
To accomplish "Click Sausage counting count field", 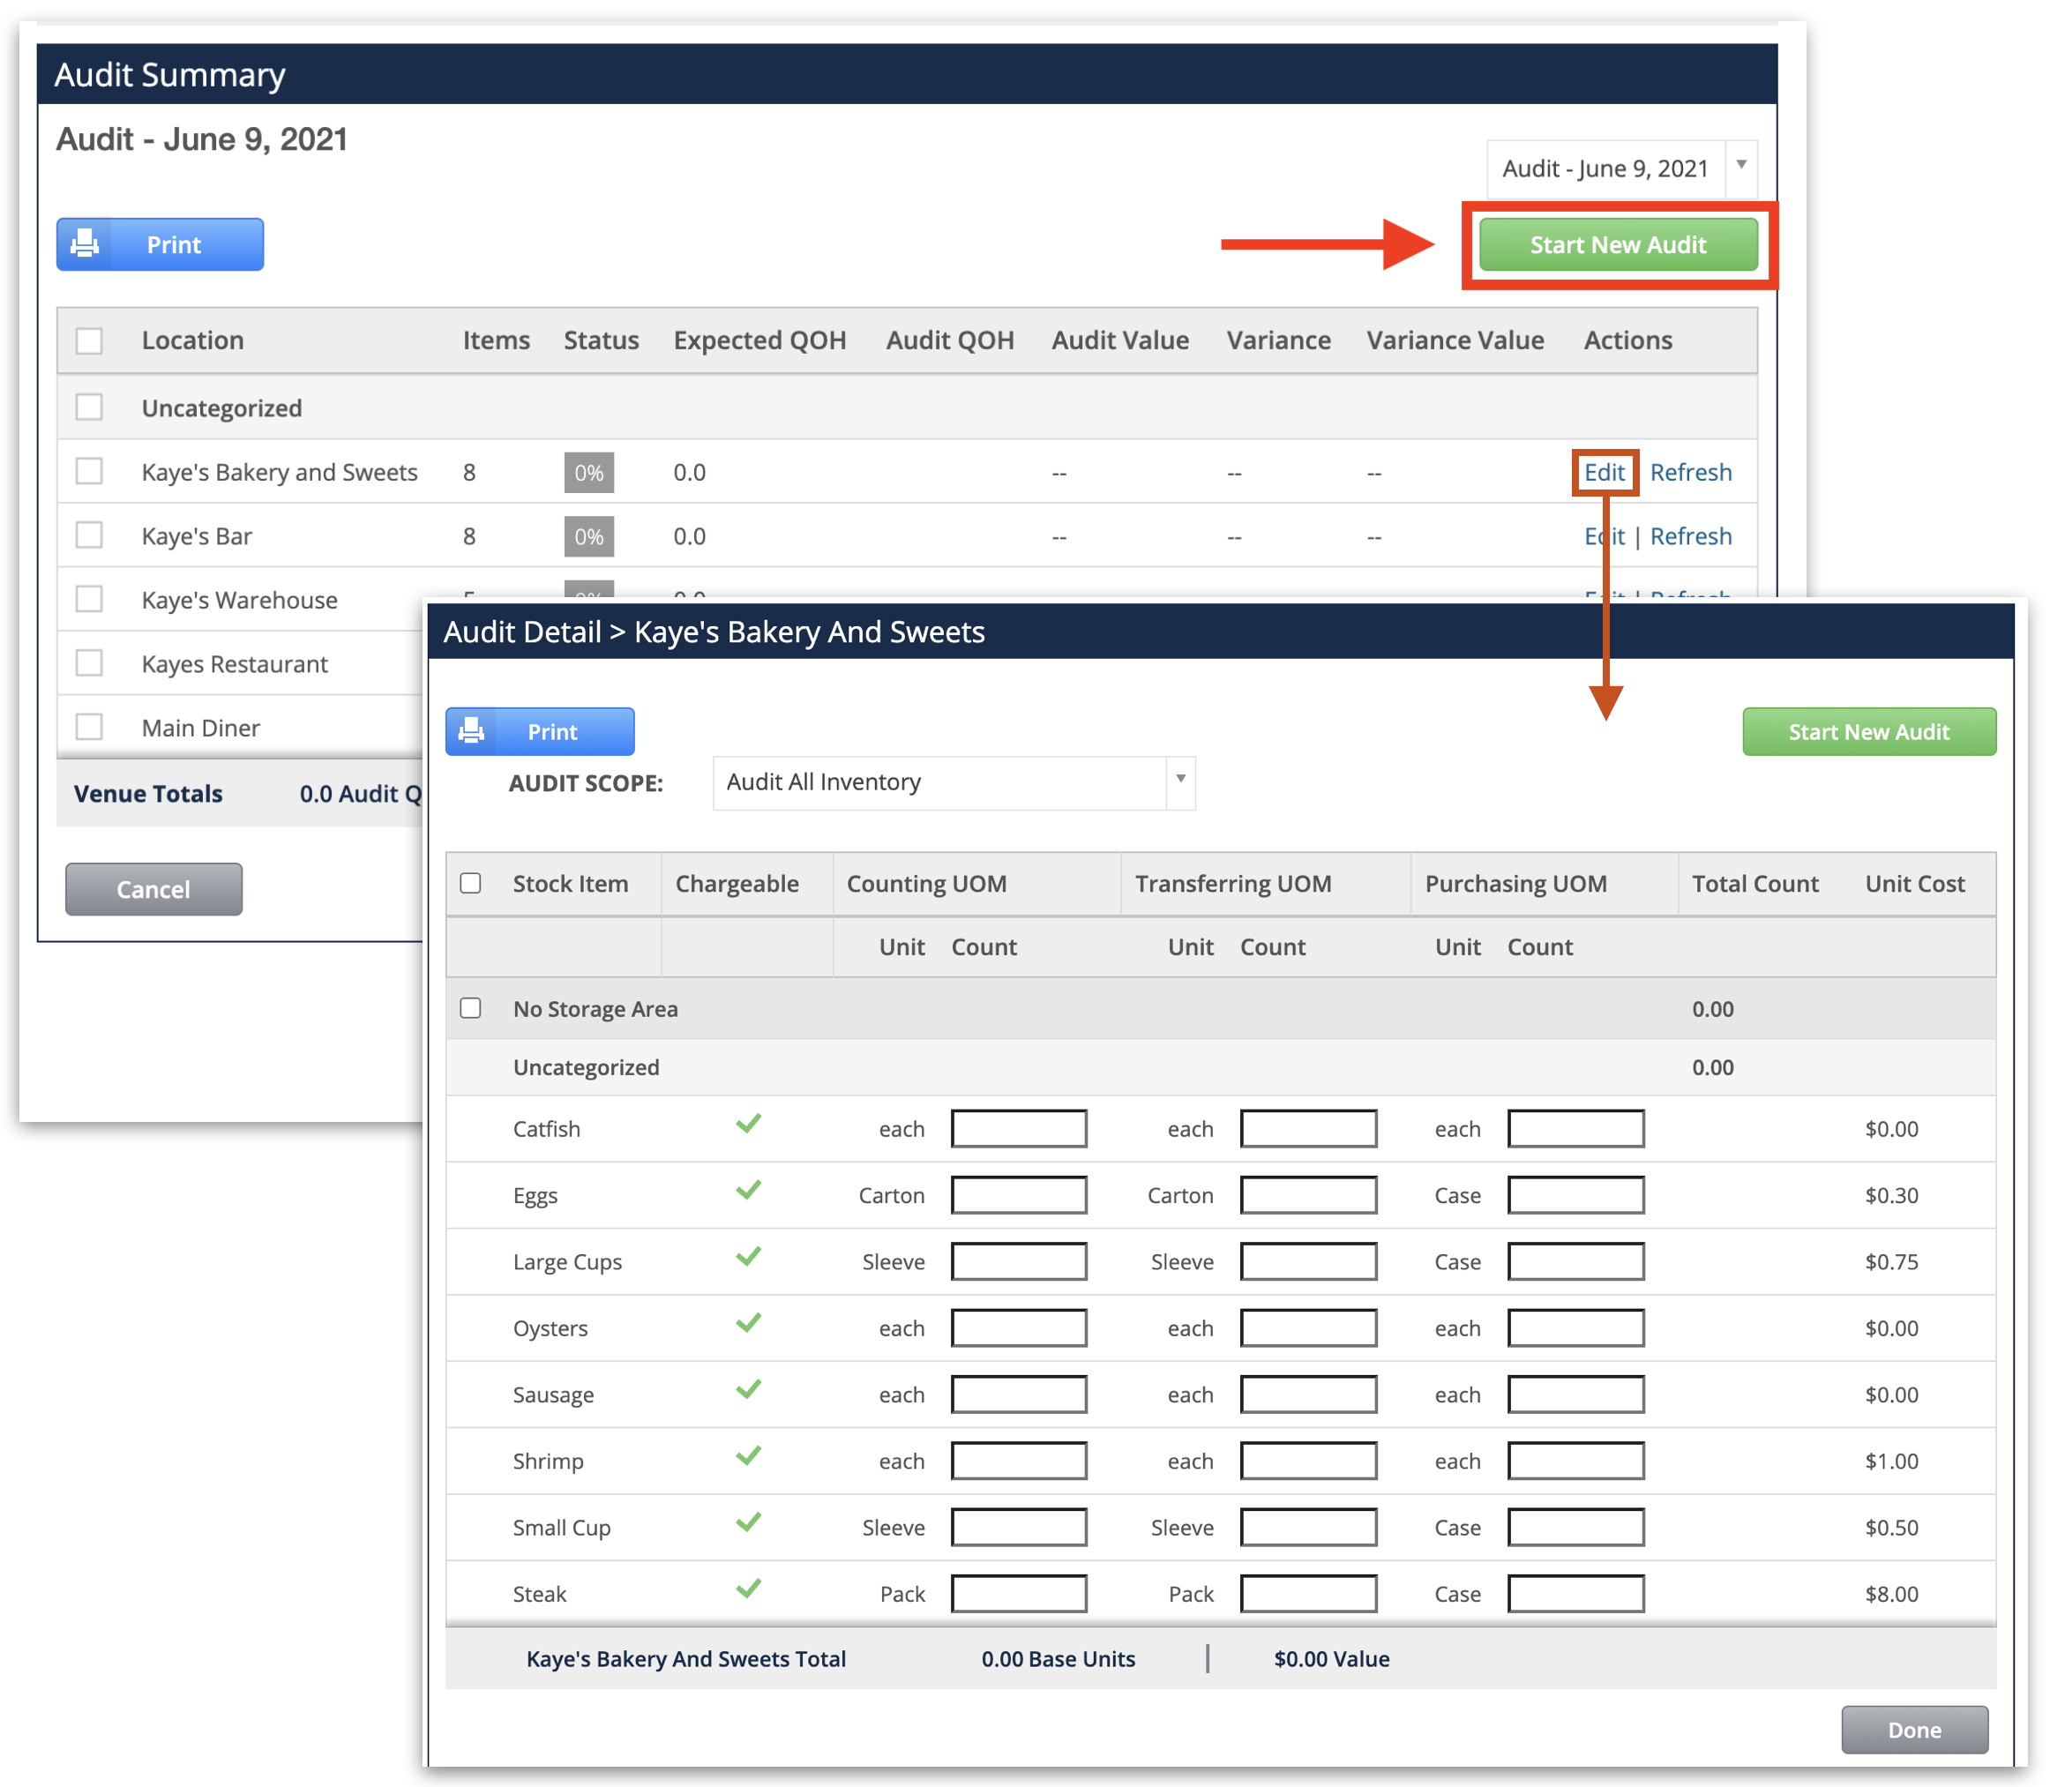I will pyautogui.click(x=1019, y=1394).
